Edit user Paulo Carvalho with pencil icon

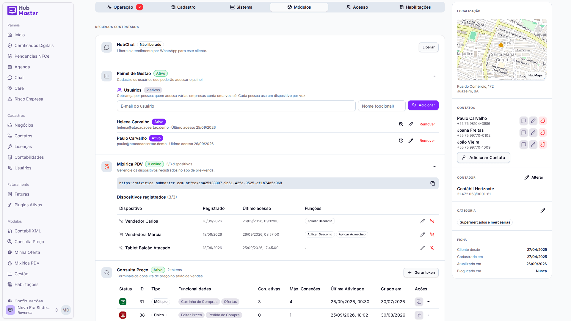(411, 141)
